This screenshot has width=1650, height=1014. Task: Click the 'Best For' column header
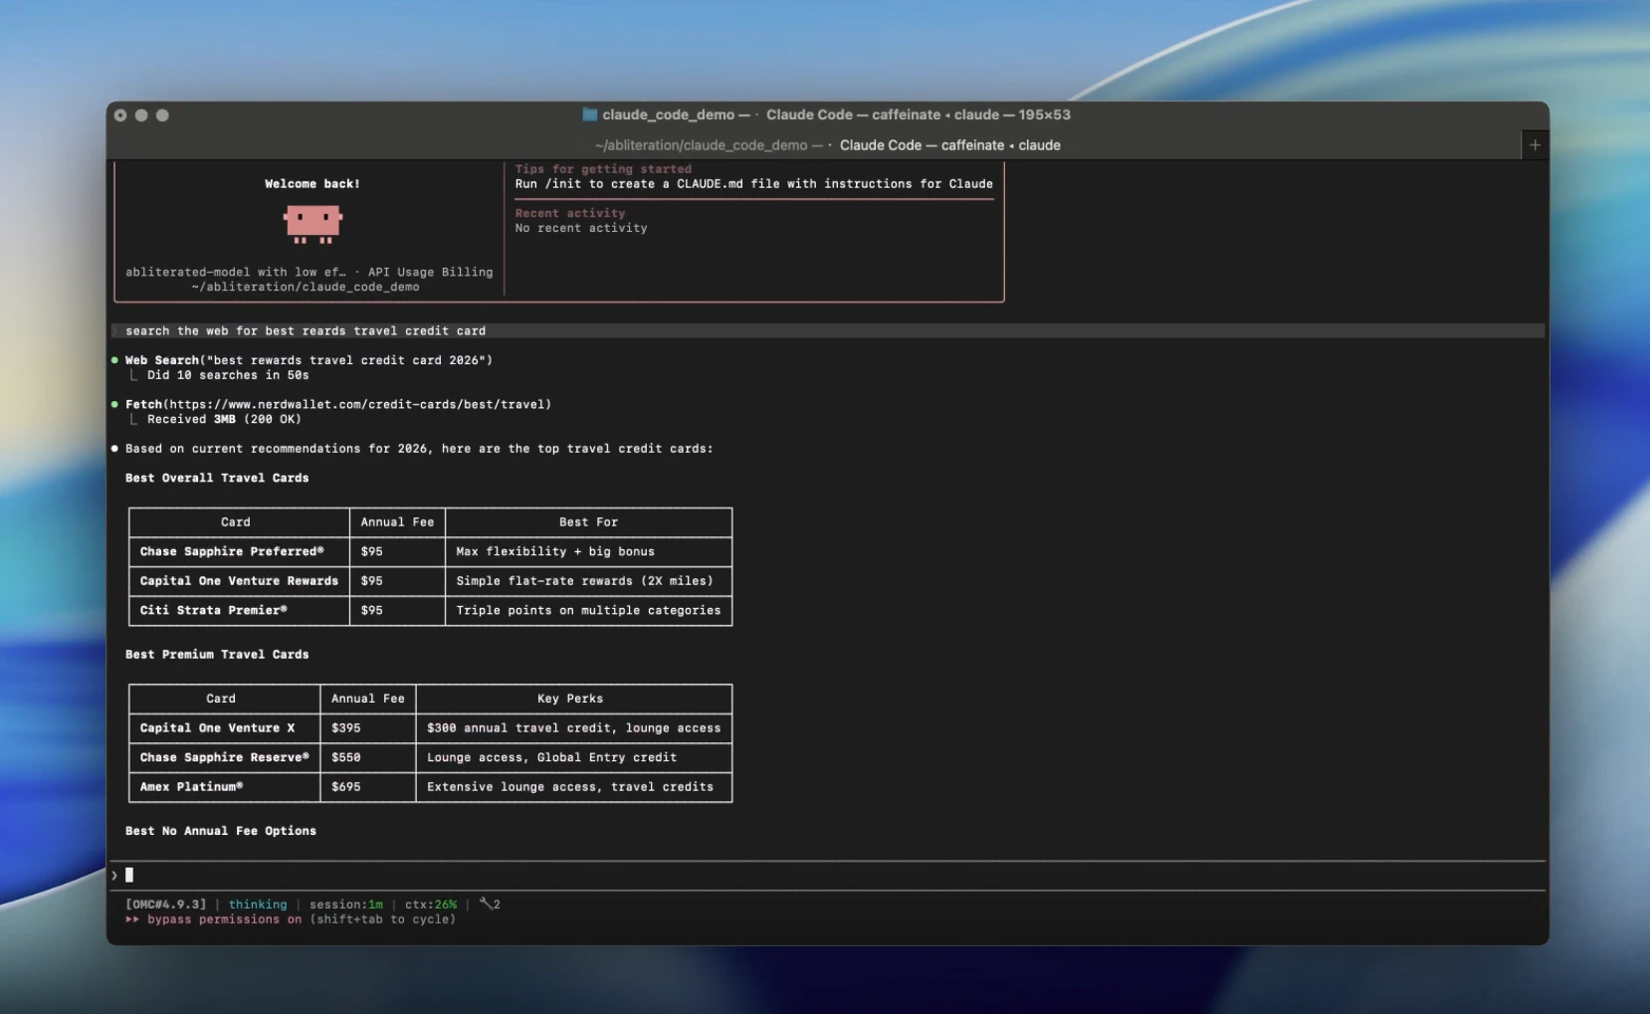(x=588, y=521)
